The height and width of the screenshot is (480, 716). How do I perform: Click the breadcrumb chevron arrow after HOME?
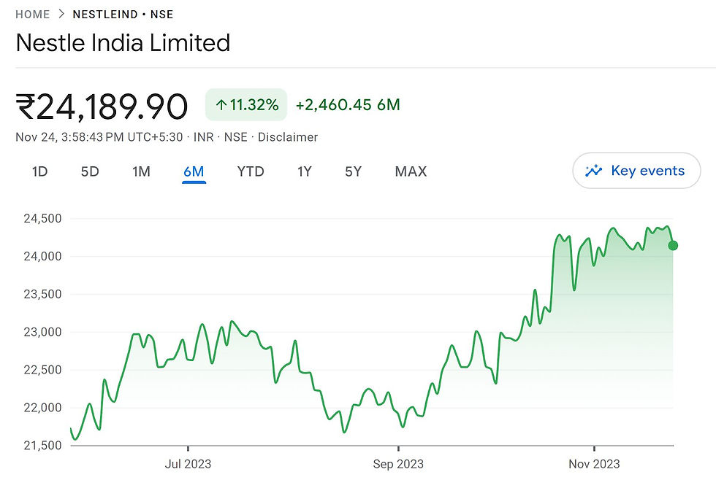61,14
